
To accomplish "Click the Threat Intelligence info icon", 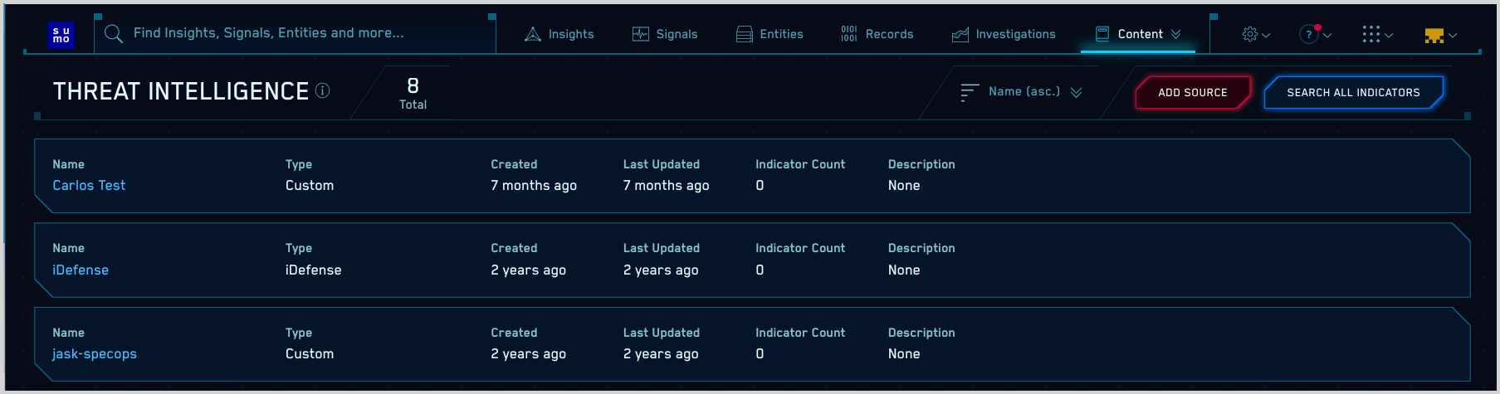I will coord(323,90).
